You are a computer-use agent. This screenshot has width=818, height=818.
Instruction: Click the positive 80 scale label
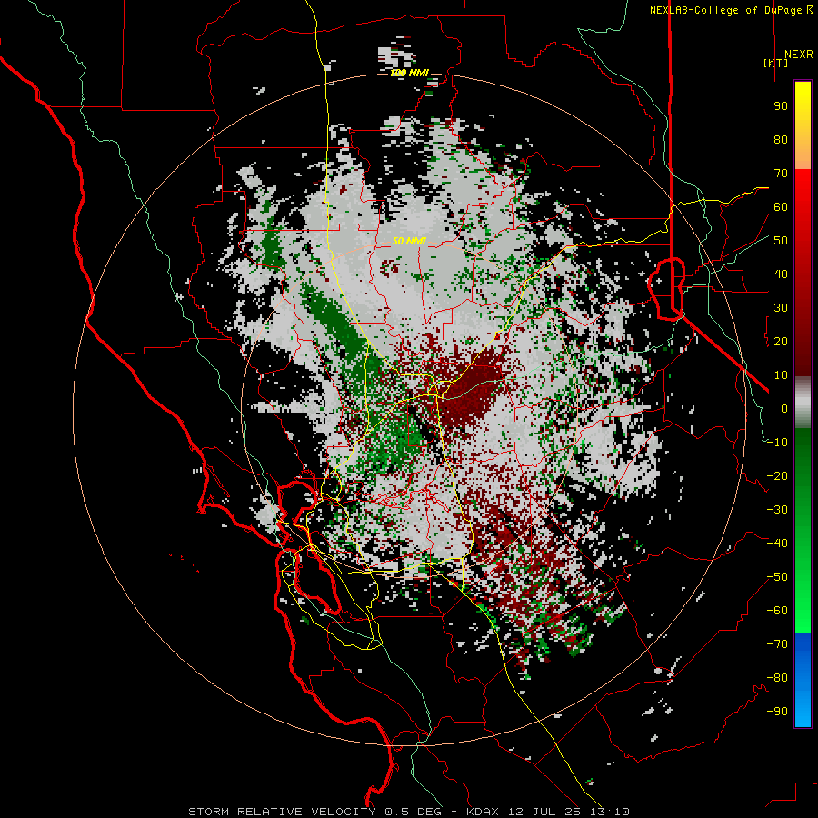point(781,140)
